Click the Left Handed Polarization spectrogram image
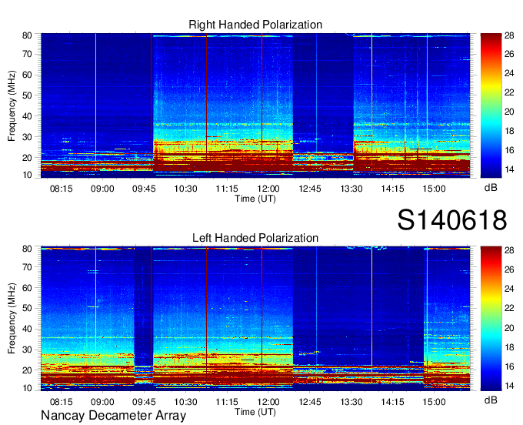This screenshot has height=425, width=523. [255, 319]
